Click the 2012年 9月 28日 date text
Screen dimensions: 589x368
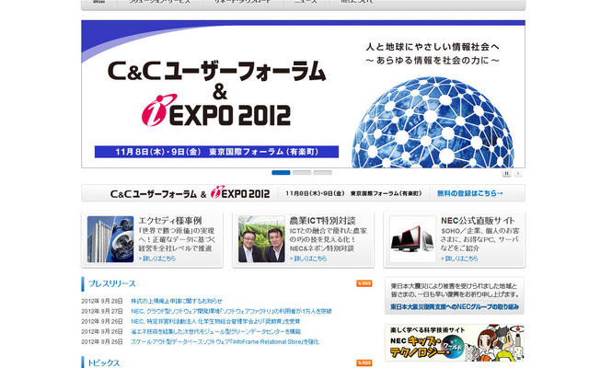[x=102, y=301]
